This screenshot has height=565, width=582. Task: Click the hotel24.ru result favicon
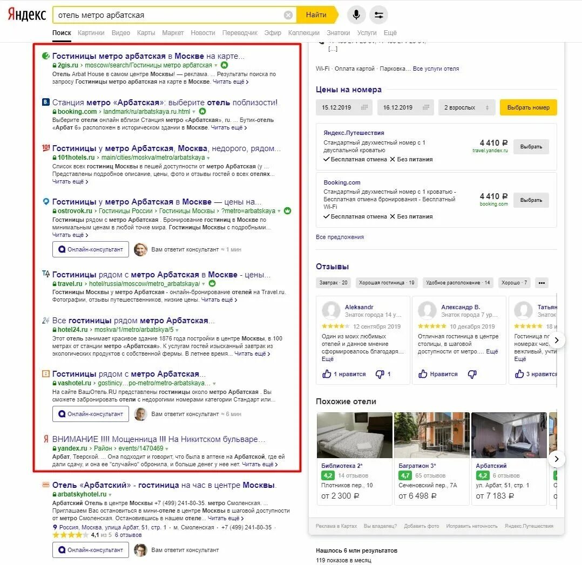46,320
